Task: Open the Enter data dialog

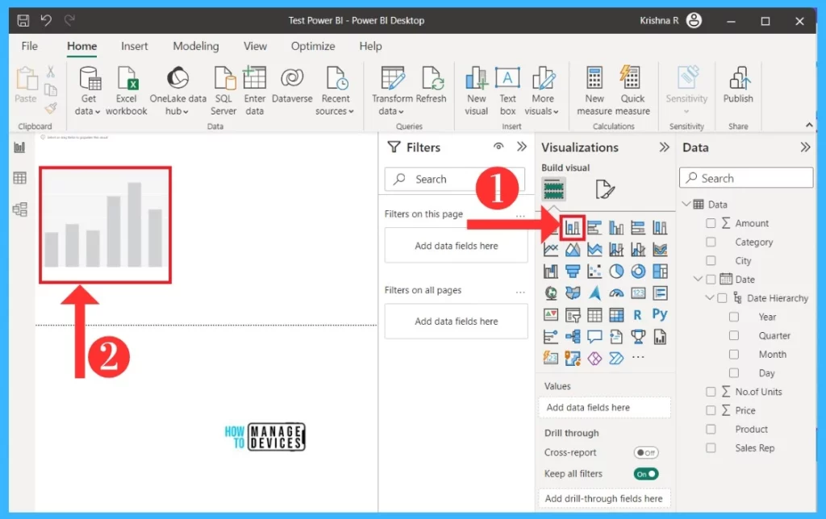Action: (x=254, y=90)
